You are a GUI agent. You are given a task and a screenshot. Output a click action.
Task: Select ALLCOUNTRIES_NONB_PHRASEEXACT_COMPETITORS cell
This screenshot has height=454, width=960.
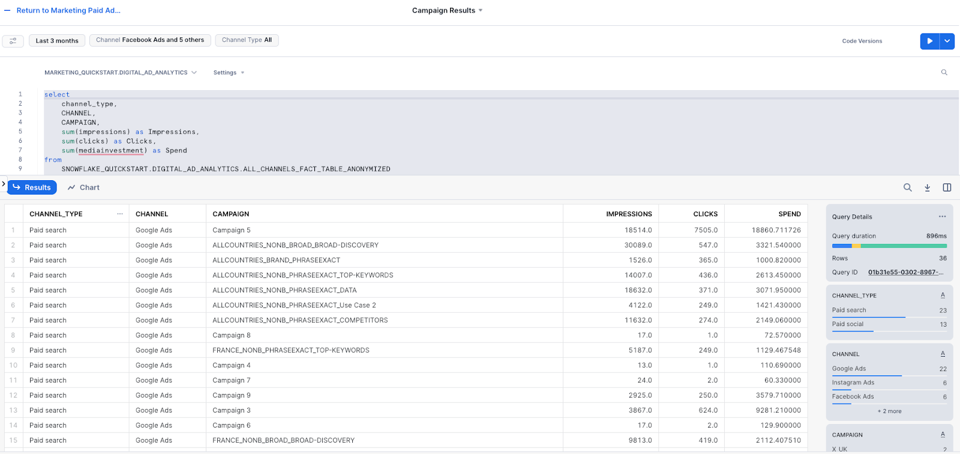tap(384, 320)
